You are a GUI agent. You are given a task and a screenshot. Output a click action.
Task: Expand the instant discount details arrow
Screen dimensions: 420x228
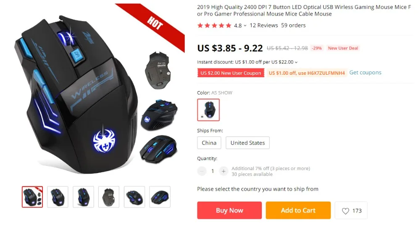point(296,62)
